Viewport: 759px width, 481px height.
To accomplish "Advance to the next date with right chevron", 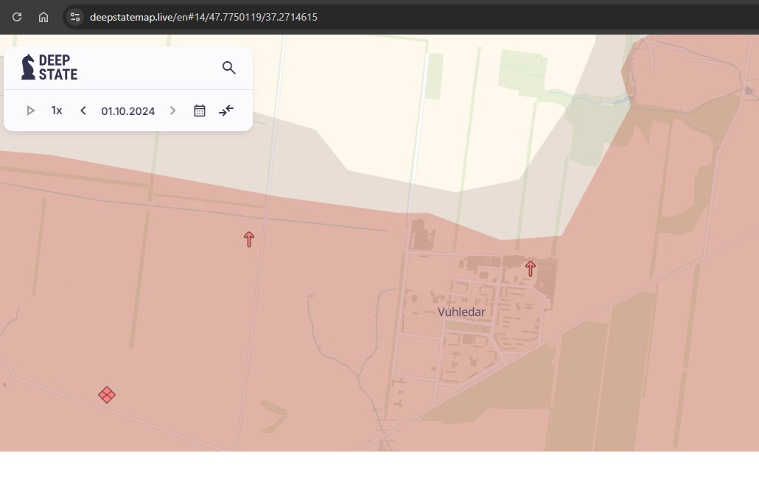I will pyautogui.click(x=173, y=110).
